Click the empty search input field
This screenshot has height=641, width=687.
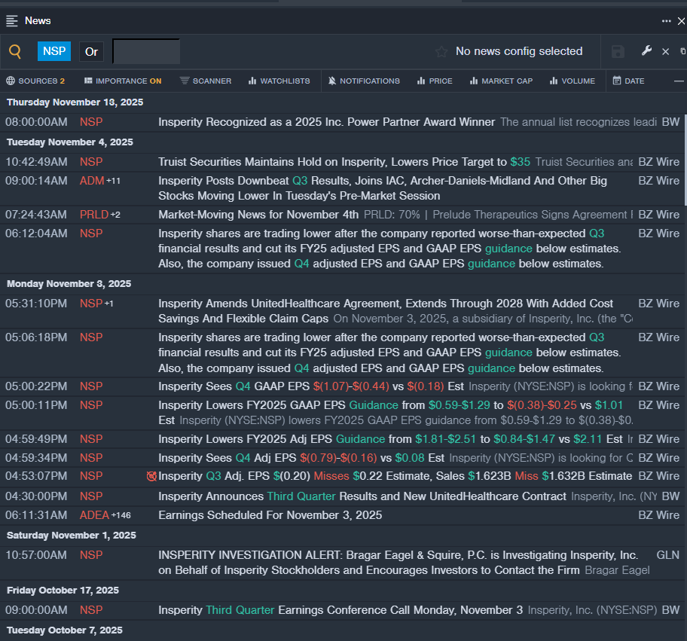click(x=146, y=51)
